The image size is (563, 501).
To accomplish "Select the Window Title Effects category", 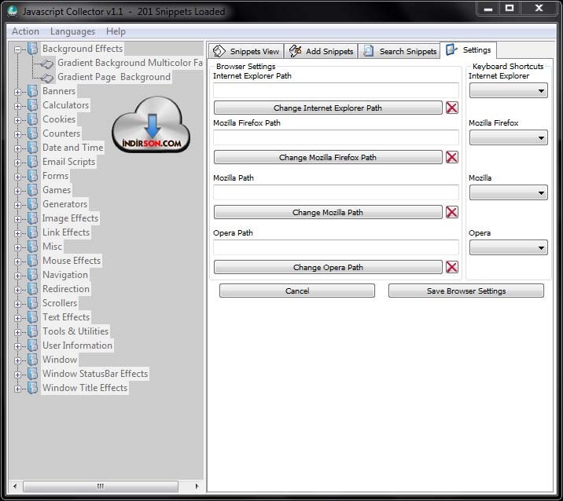I will click(x=85, y=388).
